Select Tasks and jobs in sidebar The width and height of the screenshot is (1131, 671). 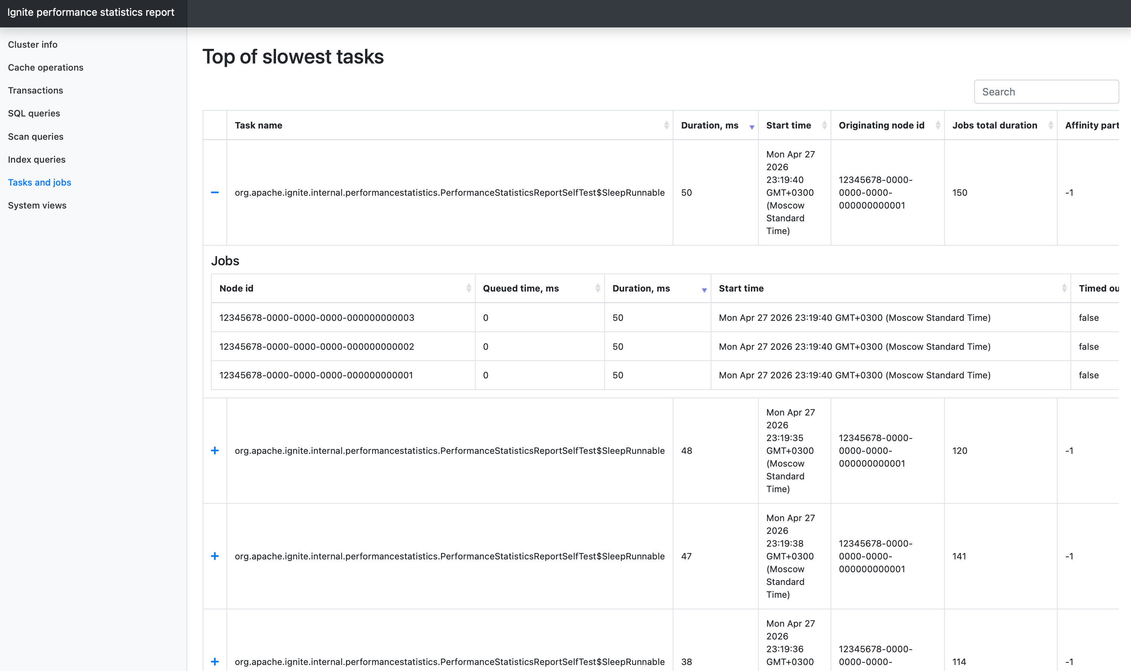click(x=39, y=182)
